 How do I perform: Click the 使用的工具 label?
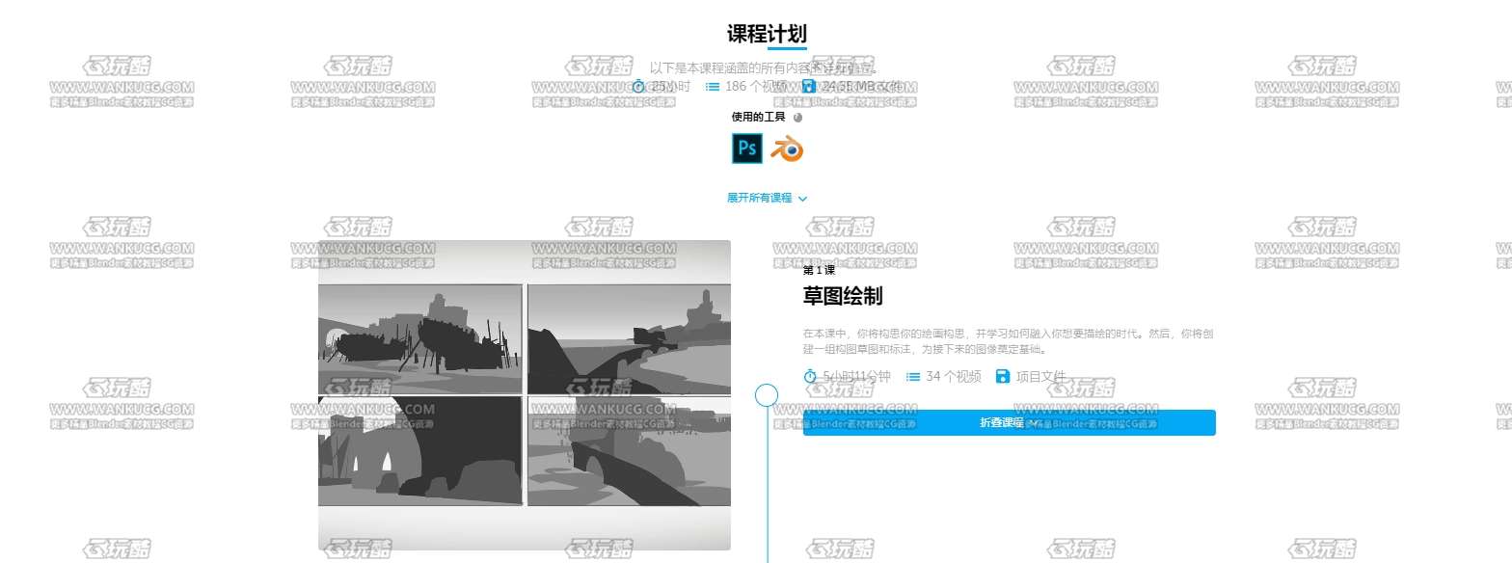point(759,118)
